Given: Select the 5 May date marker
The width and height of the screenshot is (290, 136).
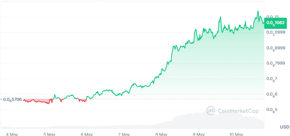Looking at the screenshot, I should pyautogui.click(x=49, y=134).
